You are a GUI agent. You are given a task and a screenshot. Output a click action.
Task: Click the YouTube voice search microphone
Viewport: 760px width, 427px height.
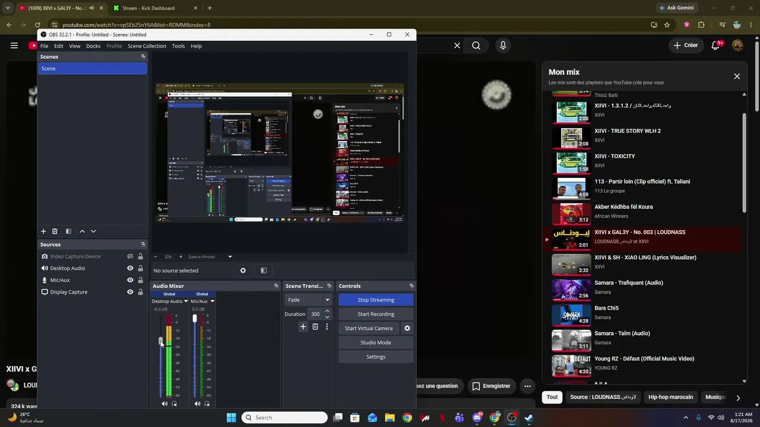click(x=503, y=45)
